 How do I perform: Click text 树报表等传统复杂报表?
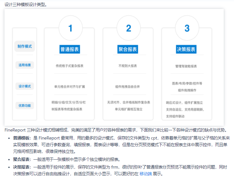point(67,109)
